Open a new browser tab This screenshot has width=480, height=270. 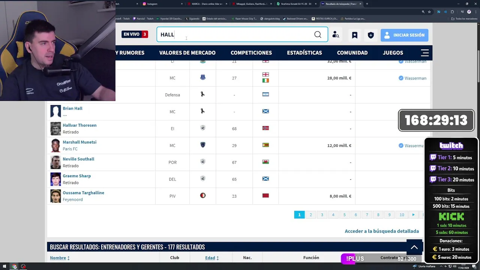(367, 4)
